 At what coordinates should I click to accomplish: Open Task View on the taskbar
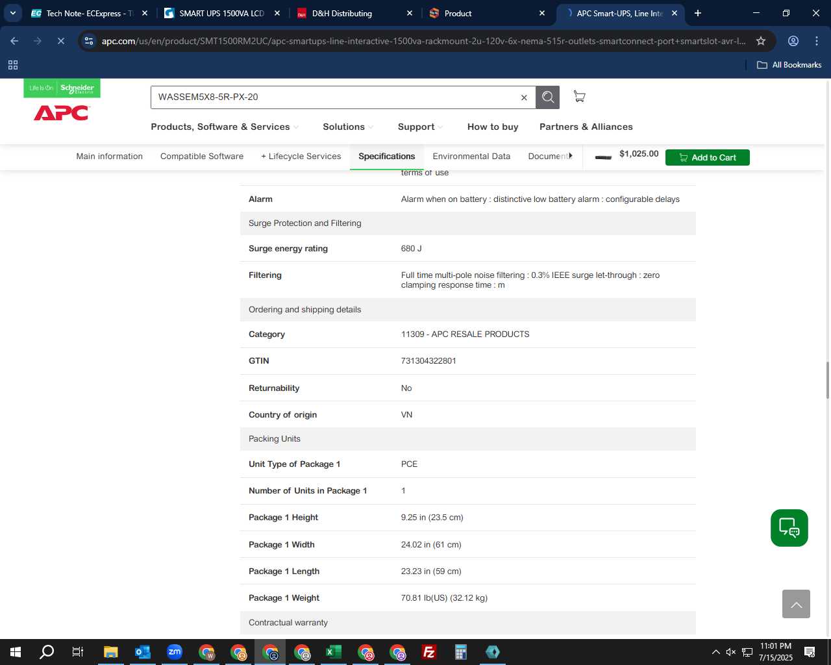pyautogui.click(x=77, y=652)
